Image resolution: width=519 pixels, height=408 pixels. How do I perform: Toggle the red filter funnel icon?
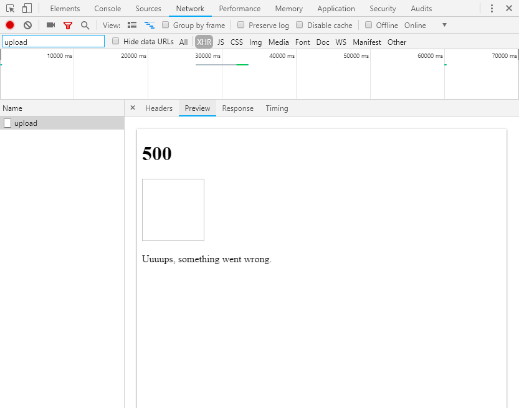point(68,25)
